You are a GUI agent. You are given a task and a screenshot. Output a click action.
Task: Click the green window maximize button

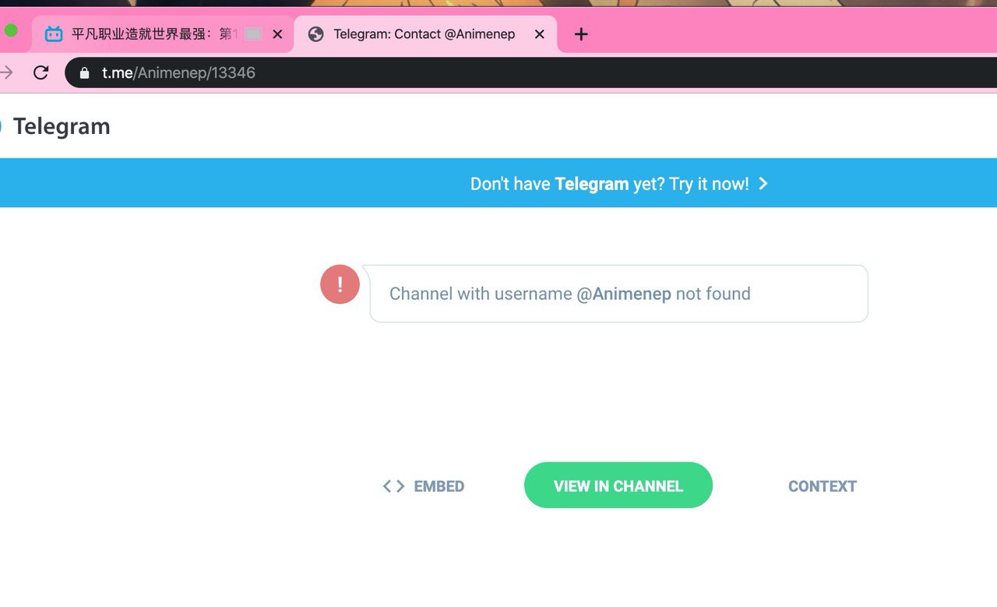tap(11, 30)
